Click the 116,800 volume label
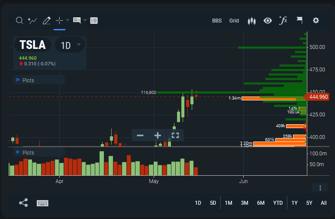 148,93
